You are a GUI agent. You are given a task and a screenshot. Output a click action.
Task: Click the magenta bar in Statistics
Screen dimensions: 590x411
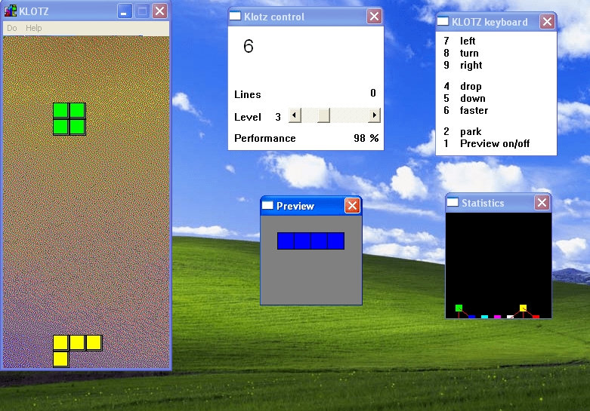[x=497, y=317]
